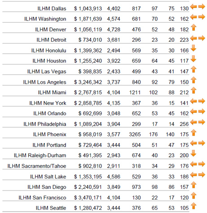This screenshot has width=207, height=213.
Task: Select the ILHM Washington row label
Action: point(45,19)
